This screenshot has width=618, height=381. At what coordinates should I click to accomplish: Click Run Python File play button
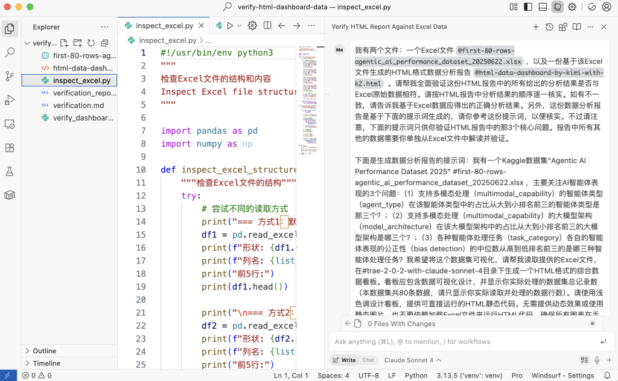(229, 26)
